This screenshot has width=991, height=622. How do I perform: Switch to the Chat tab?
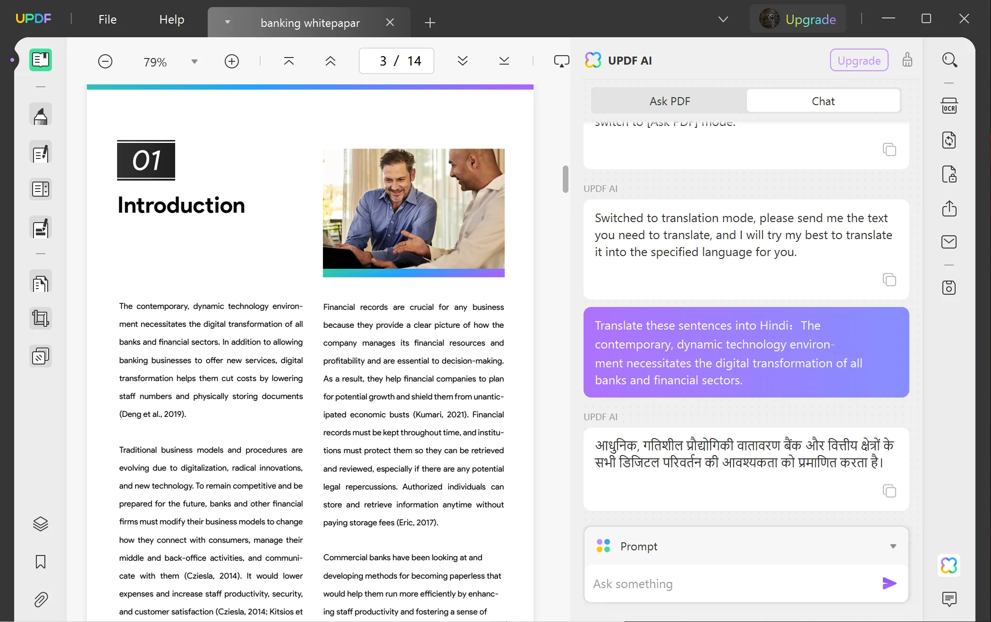(x=822, y=101)
